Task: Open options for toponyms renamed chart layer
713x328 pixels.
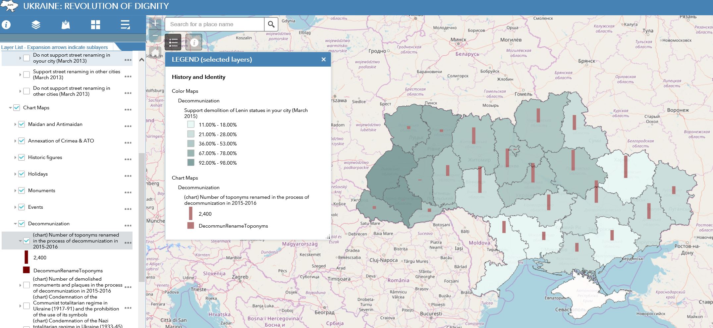Action: tap(128, 243)
